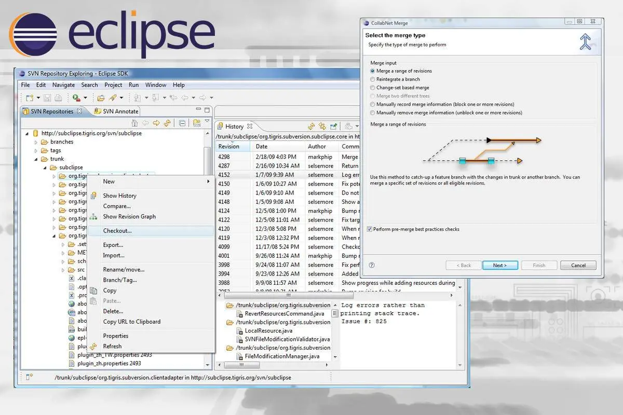
Task: Click the Pin view icon in History
Action: pos(334,126)
